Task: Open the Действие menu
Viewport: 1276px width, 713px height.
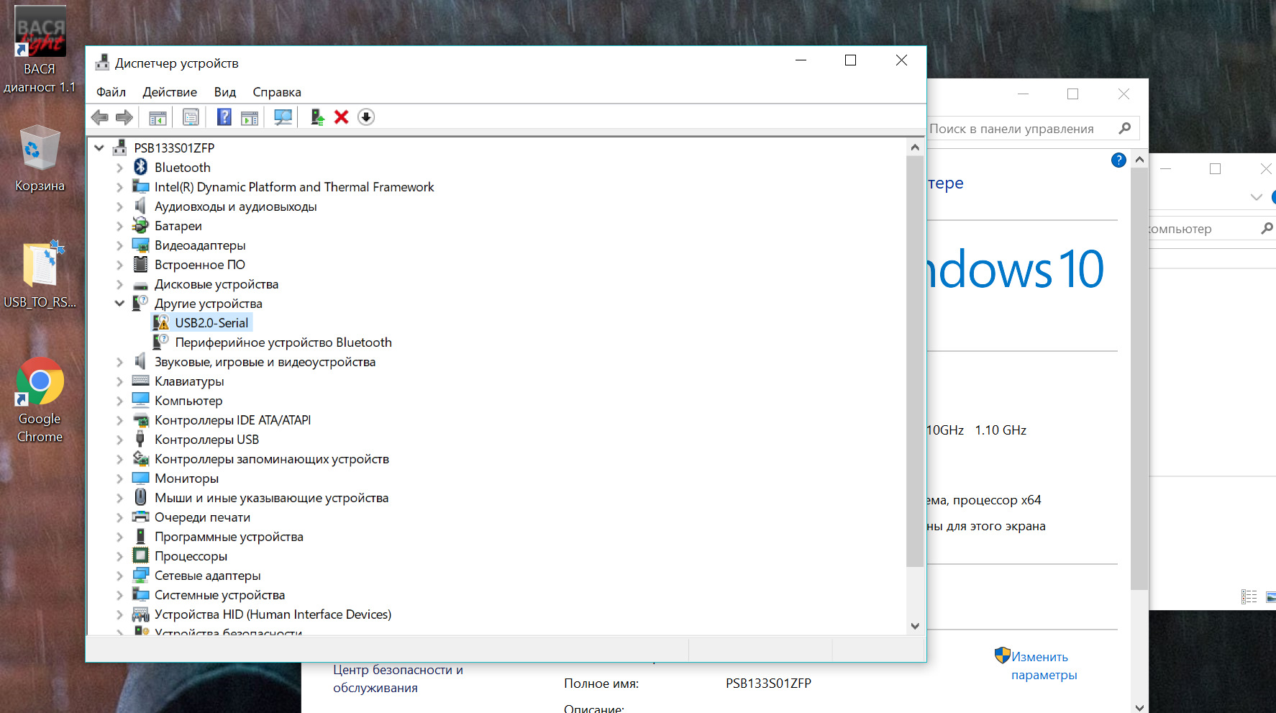Action: [170, 92]
